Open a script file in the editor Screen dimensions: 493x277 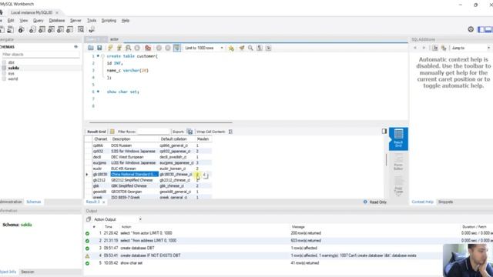91,48
